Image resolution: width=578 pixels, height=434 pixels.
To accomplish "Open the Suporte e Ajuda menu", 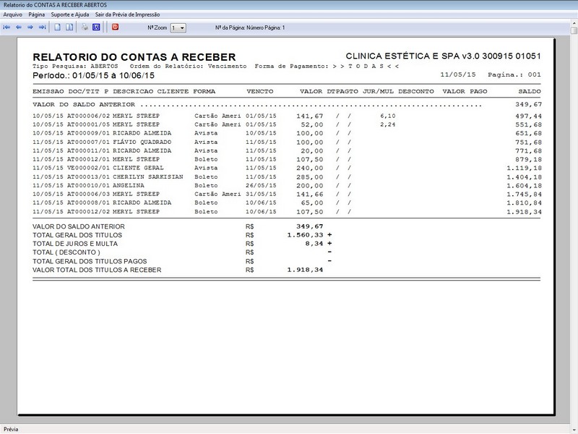I will pyautogui.click(x=70, y=14).
